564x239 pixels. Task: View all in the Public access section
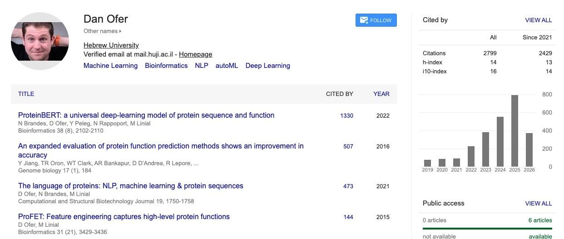coord(539,204)
